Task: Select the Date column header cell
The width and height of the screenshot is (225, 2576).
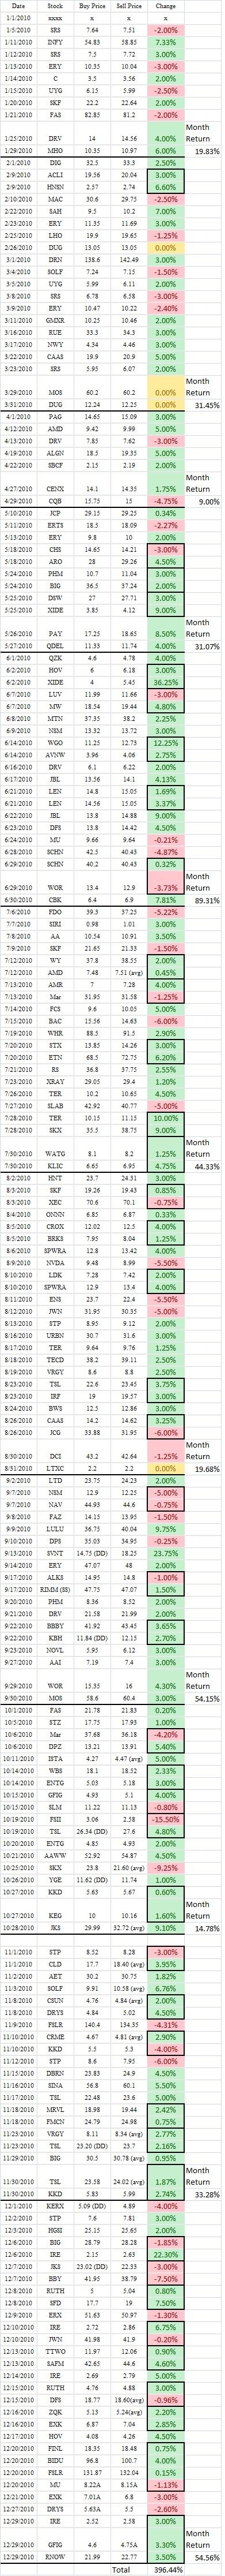Action: point(18,6)
